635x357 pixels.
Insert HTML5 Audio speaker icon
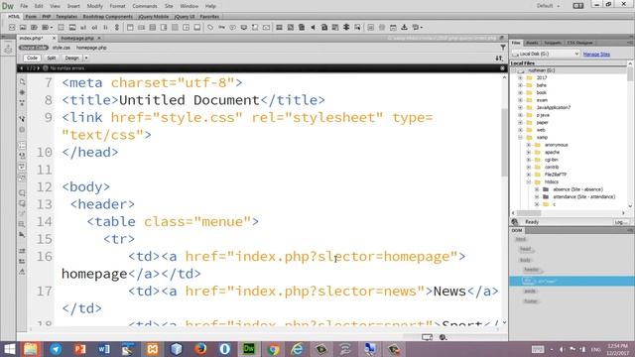click(314, 27)
